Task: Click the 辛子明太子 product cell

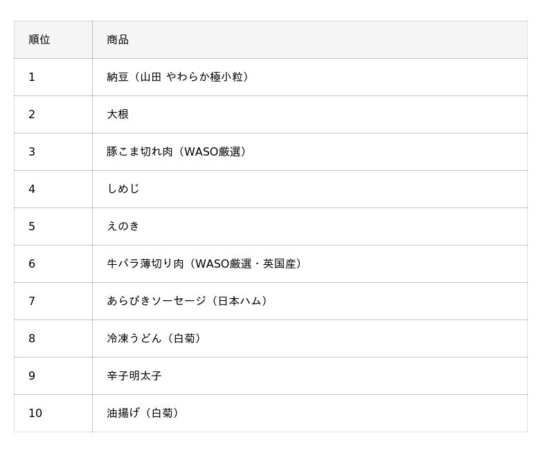Action: (x=310, y=376)
